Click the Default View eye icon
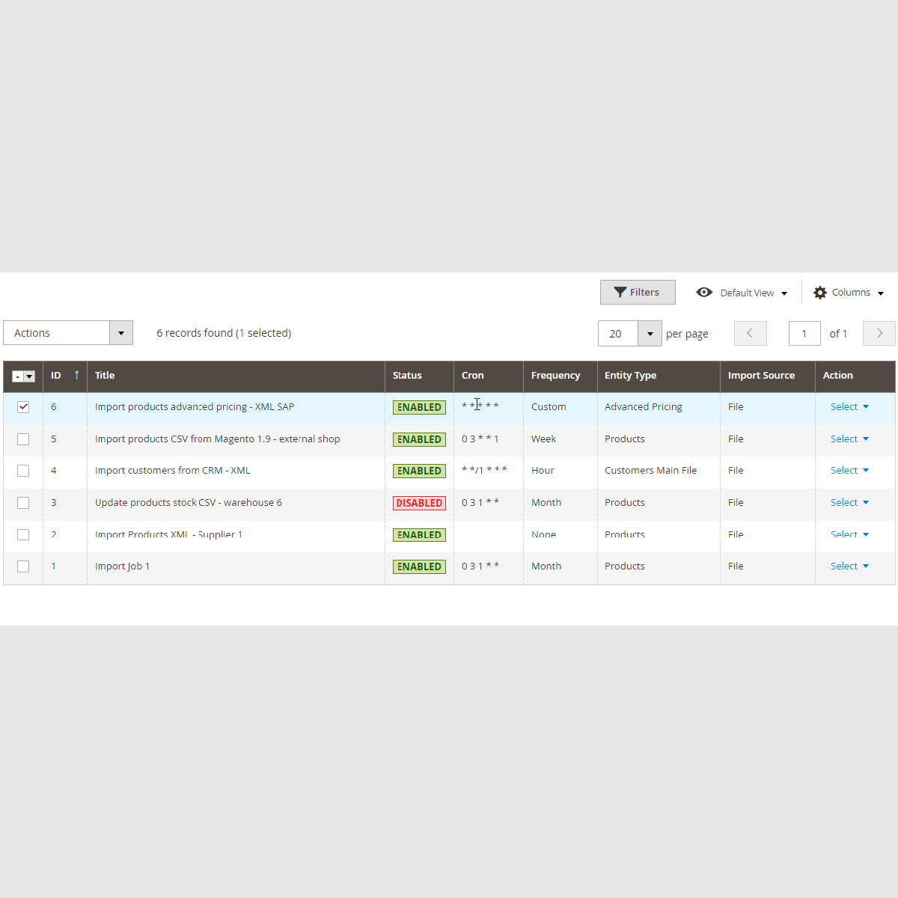The image size is (898, 898). point(704,293)
